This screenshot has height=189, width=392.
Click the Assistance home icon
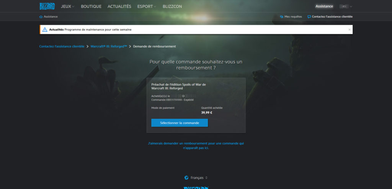pos(41,17)
